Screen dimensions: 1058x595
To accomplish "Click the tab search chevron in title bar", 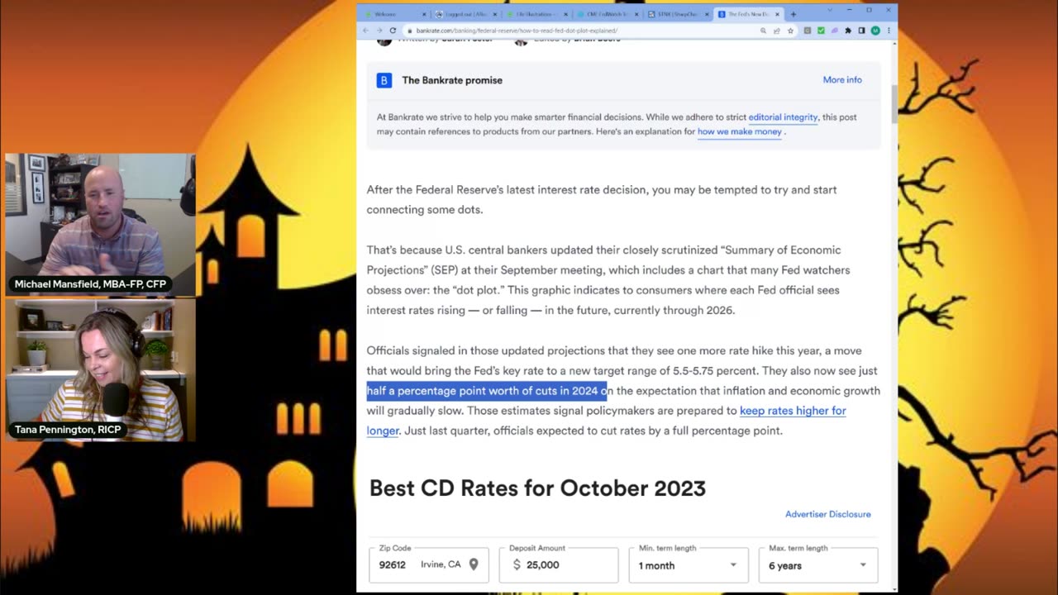I will point(830,10).
